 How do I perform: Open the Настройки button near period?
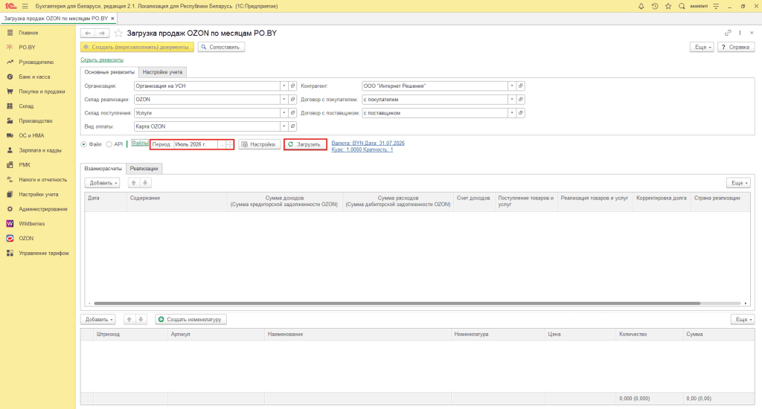click(x=260, y=144)
